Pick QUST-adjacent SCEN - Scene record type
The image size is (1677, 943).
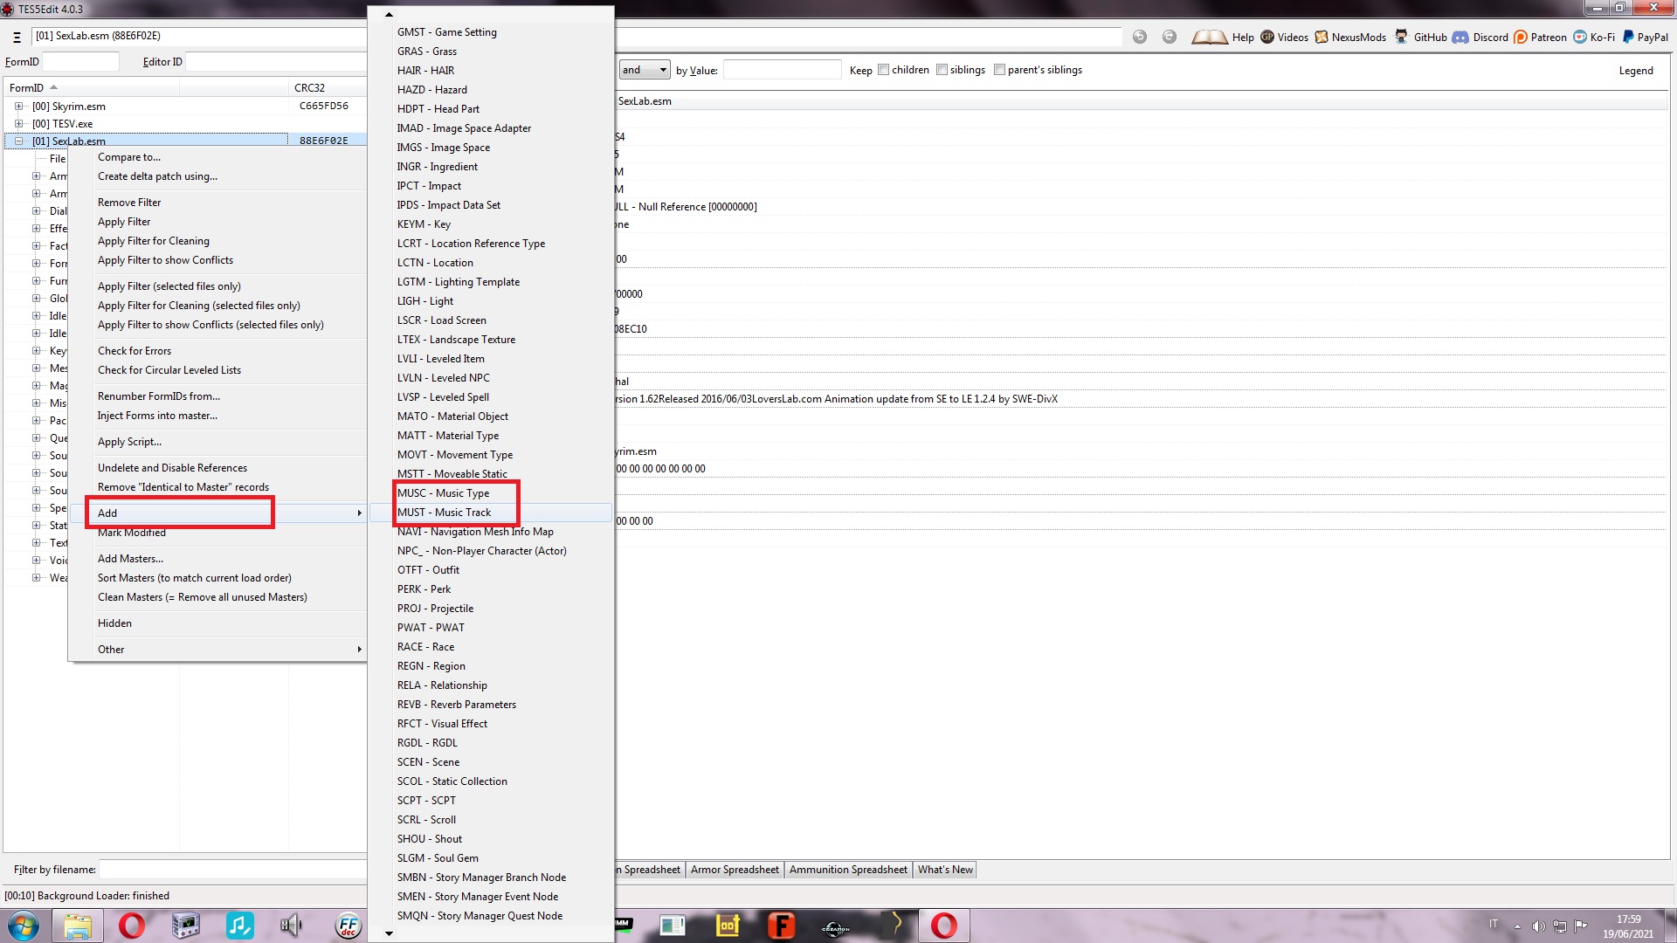pyautogui.click(x=428, y=762)
